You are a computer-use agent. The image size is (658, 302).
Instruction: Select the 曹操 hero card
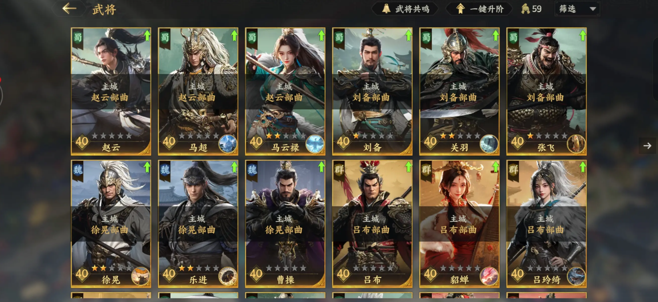click(x=285, y=224)
